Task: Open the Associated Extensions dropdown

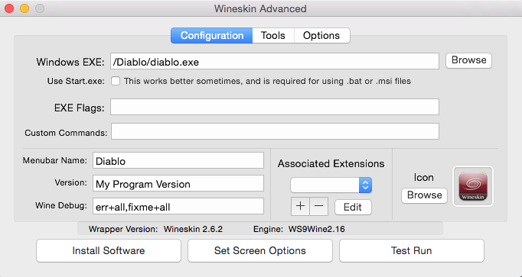Action: pos(331,185)
